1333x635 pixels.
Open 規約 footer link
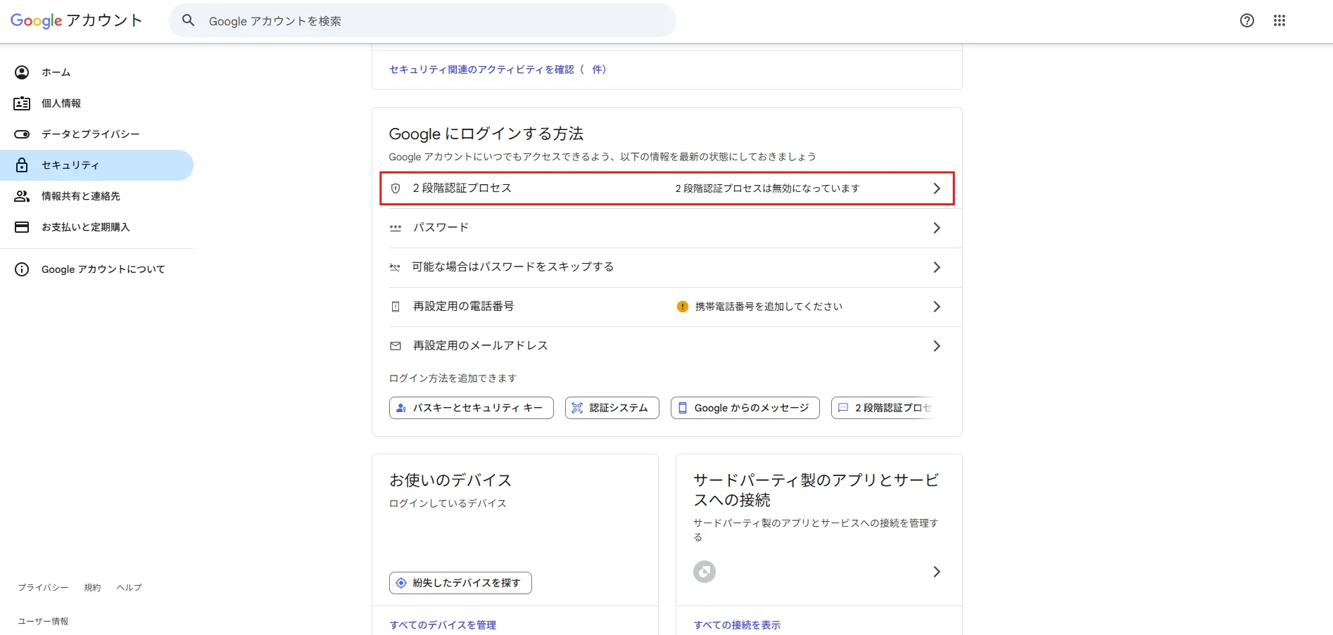(92, 588)
